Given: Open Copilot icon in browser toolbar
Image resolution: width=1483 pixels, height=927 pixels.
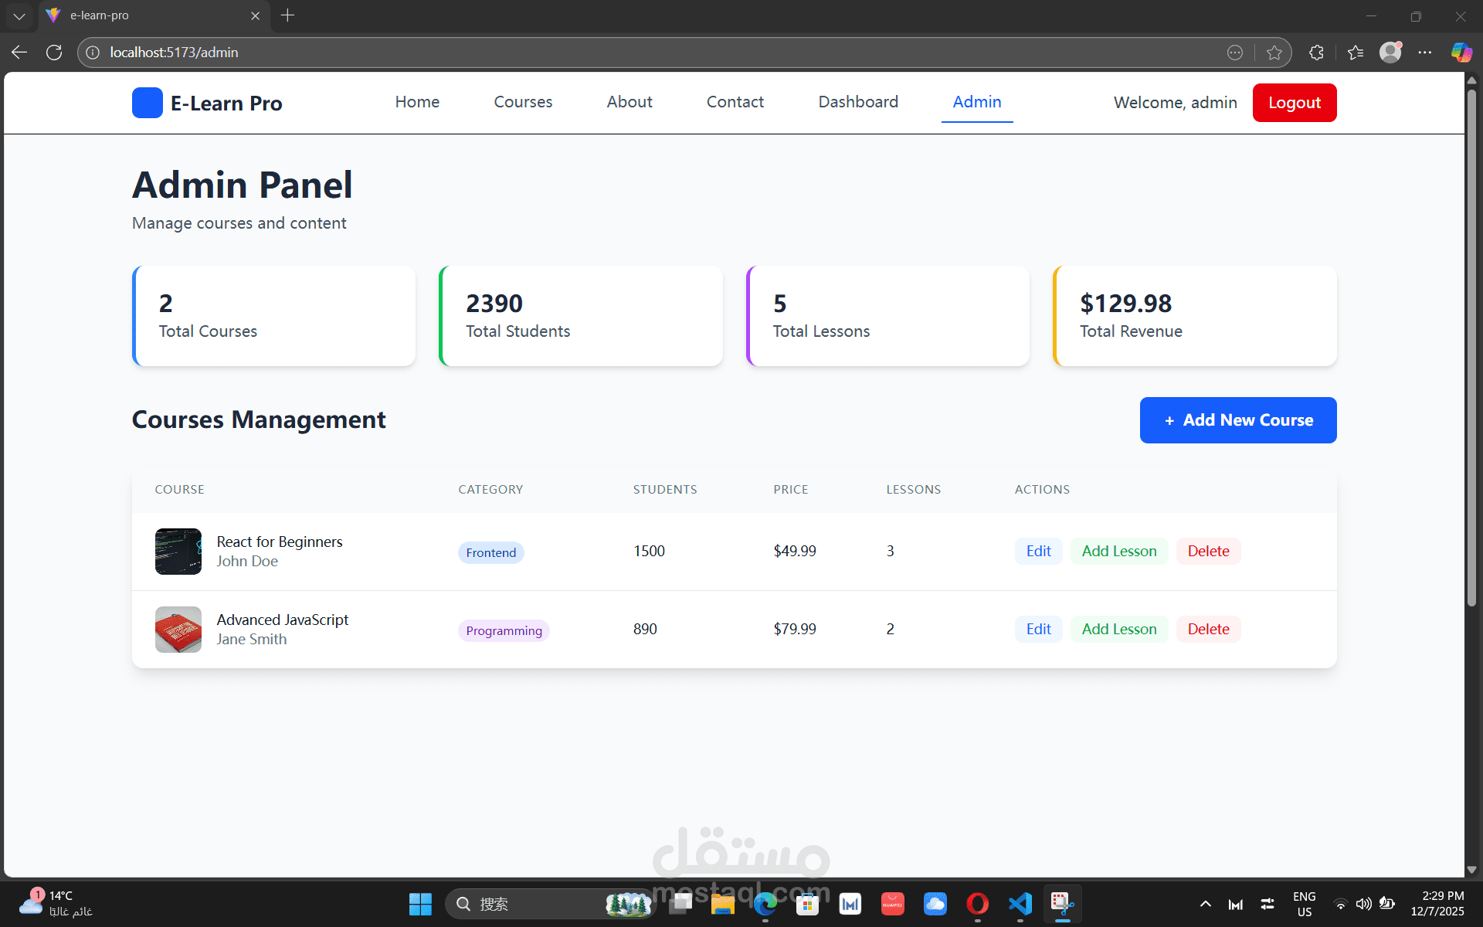Looking at the screenshot, I should pos(1461,53).
